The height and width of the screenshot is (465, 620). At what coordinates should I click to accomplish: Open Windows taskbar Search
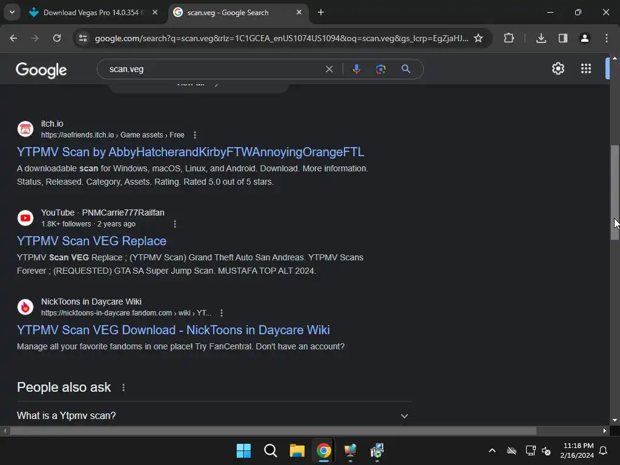pos(271,450)
